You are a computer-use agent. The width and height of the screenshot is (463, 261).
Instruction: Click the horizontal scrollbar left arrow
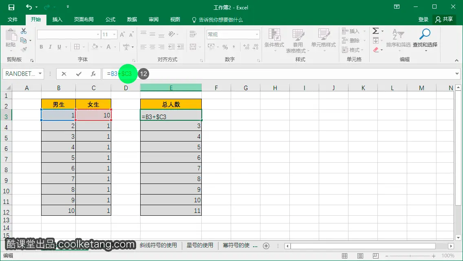[x=287, y=246]
